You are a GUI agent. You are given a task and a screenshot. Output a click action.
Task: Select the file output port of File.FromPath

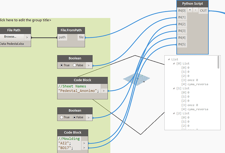point(81,37)
